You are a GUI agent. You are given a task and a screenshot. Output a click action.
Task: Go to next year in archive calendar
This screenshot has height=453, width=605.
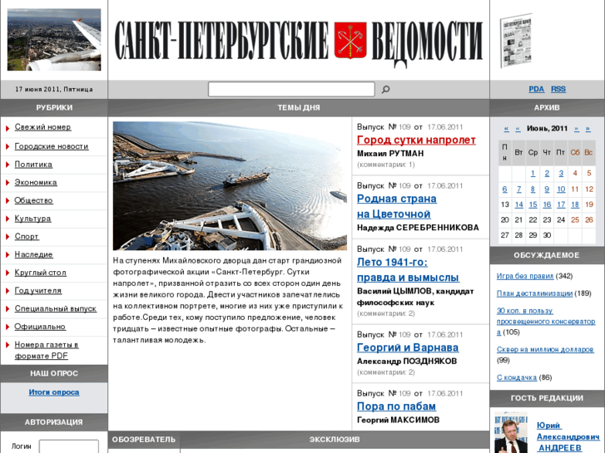tap(588, 128)
